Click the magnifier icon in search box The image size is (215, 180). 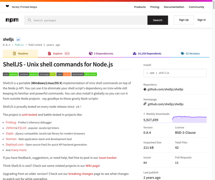click(x=29, y=20)
